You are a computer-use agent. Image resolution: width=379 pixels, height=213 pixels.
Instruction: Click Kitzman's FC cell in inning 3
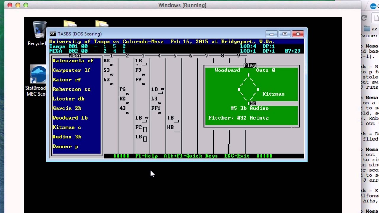pos(139,127)
